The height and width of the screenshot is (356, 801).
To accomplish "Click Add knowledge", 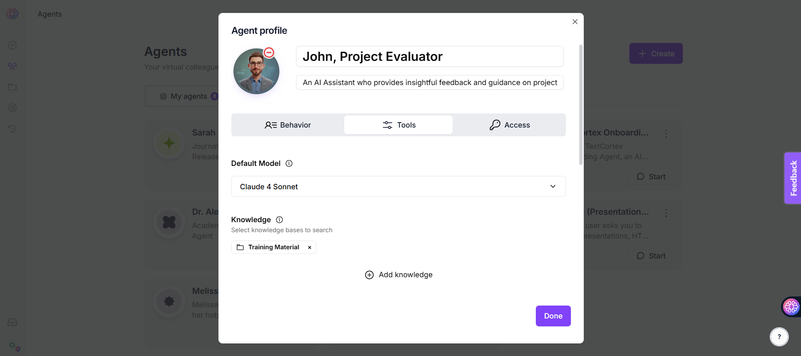I will [x=399, y=275].
